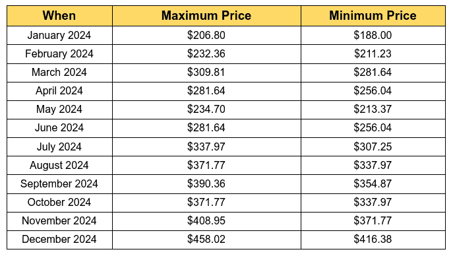
Task: Click the $307.25 minimum price cell
Action: tap(373, 147)
